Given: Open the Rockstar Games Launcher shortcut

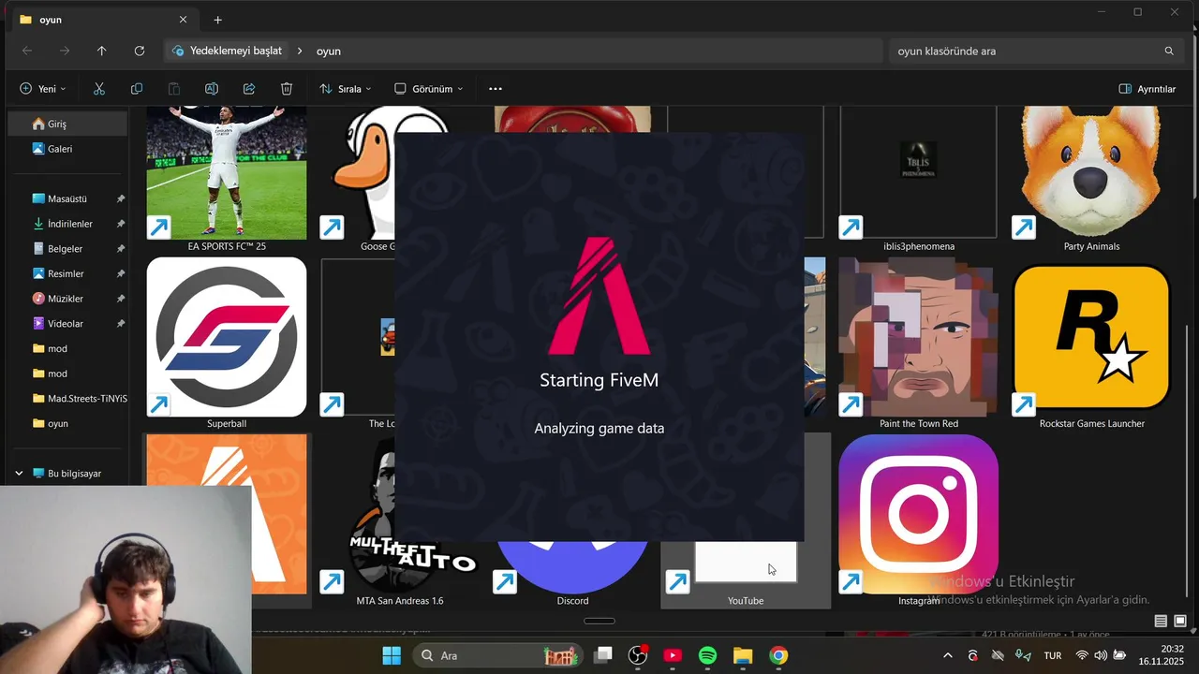Looking at the screenshot, I should coord(1091,344).
